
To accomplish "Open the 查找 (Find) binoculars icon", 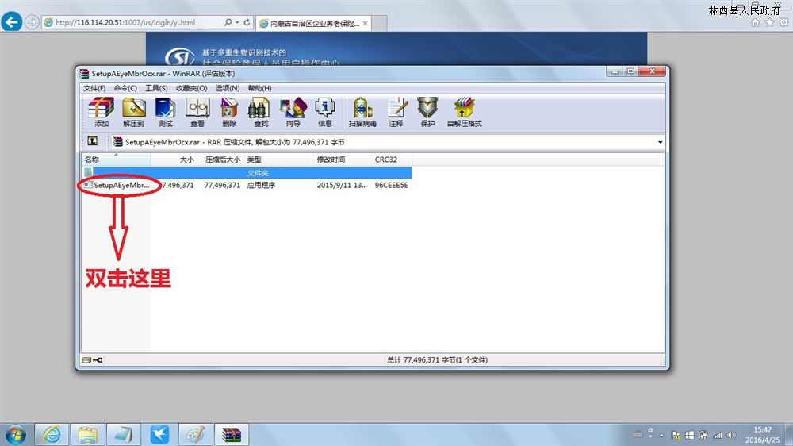I will click(261, 111).
